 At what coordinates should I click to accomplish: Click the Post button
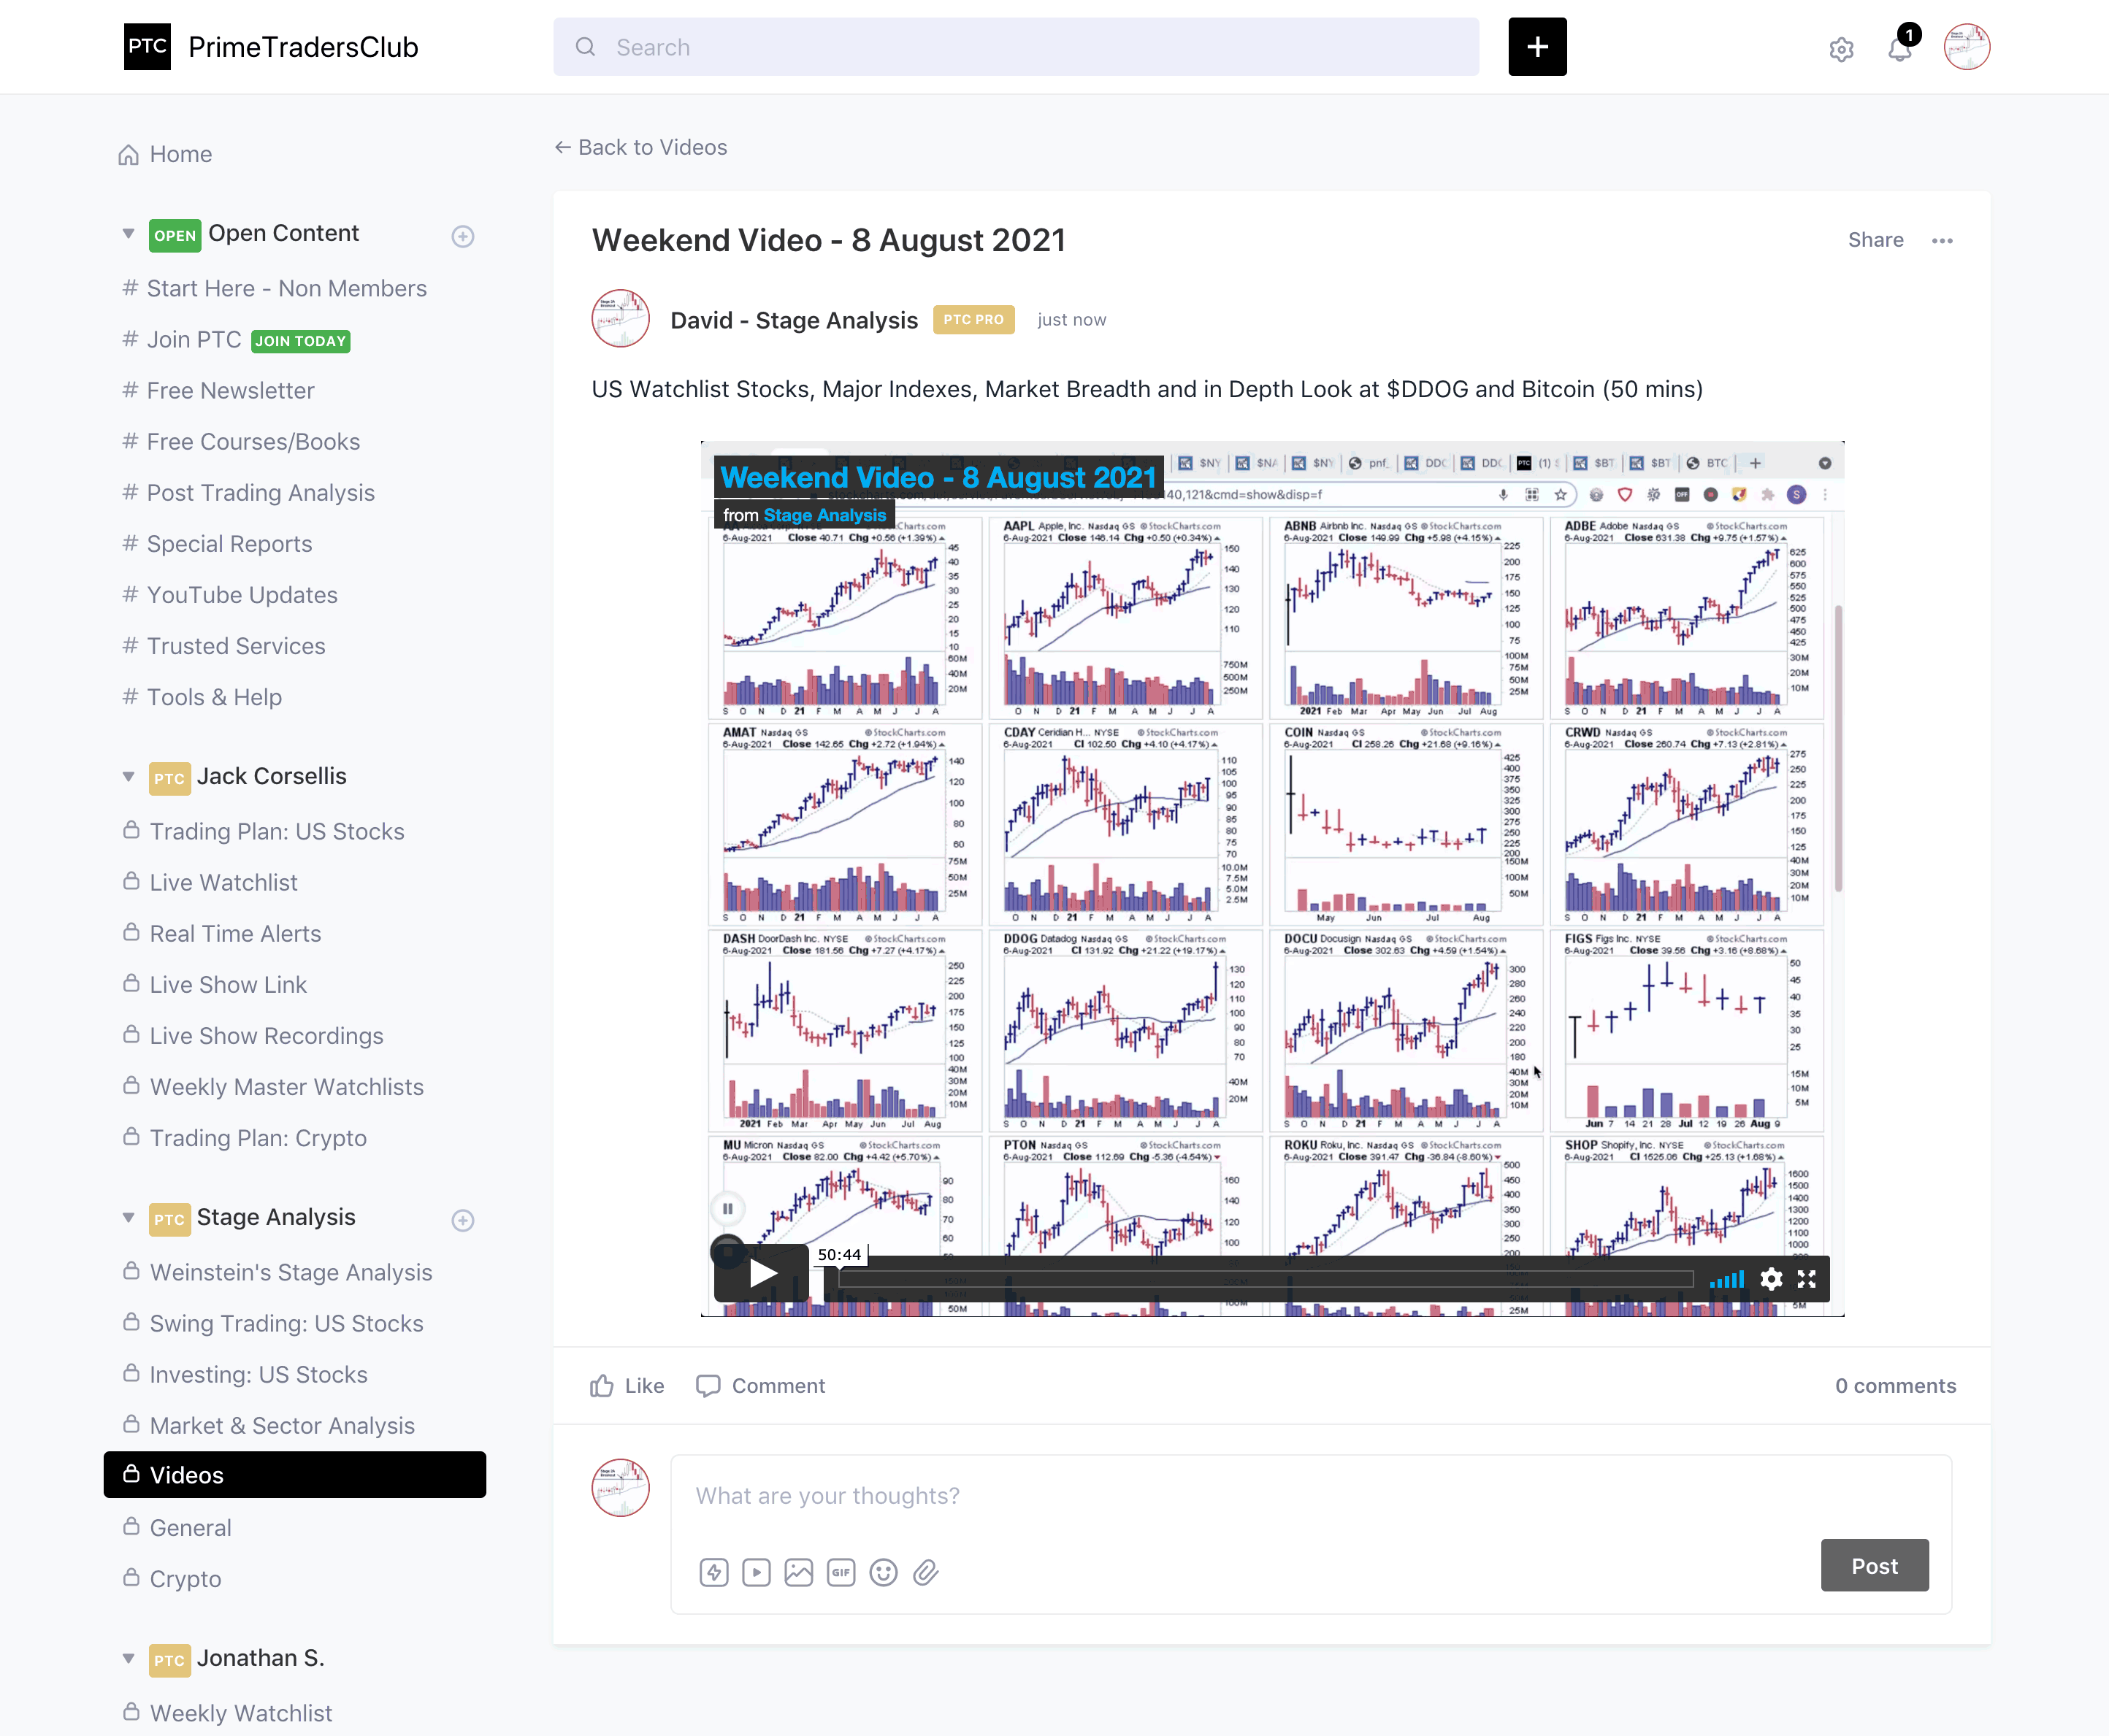point(1874,1565)
